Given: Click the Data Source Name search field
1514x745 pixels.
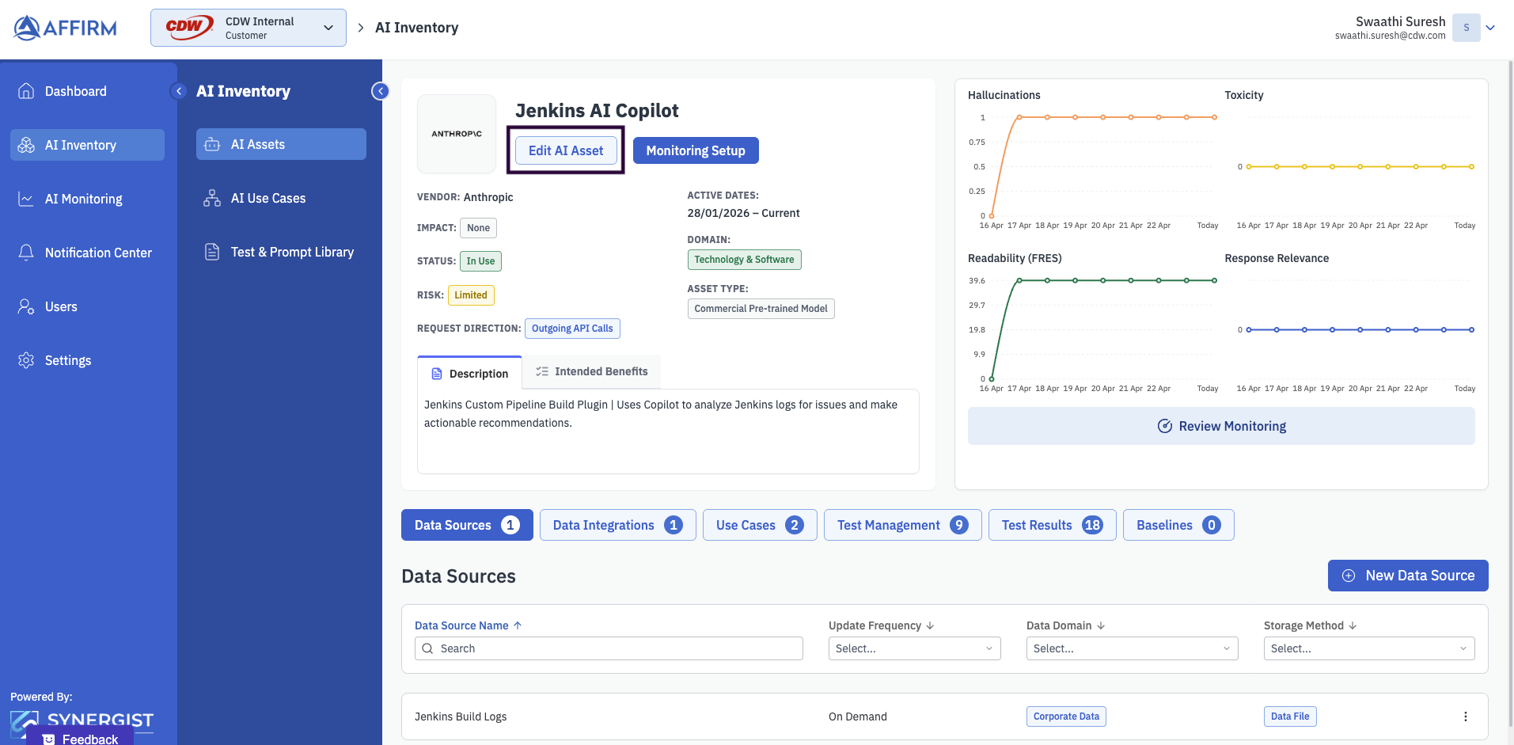Looking at the screenshot, I should (609, 648).
